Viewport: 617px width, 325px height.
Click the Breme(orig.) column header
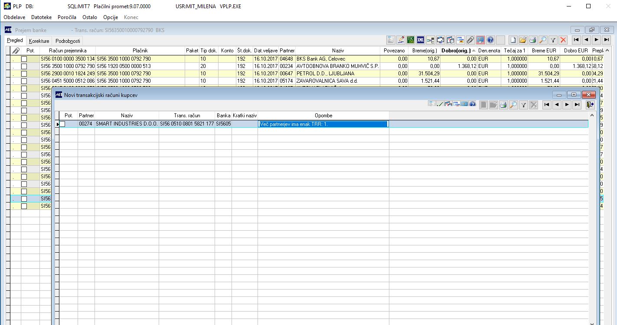coord(424,51)
